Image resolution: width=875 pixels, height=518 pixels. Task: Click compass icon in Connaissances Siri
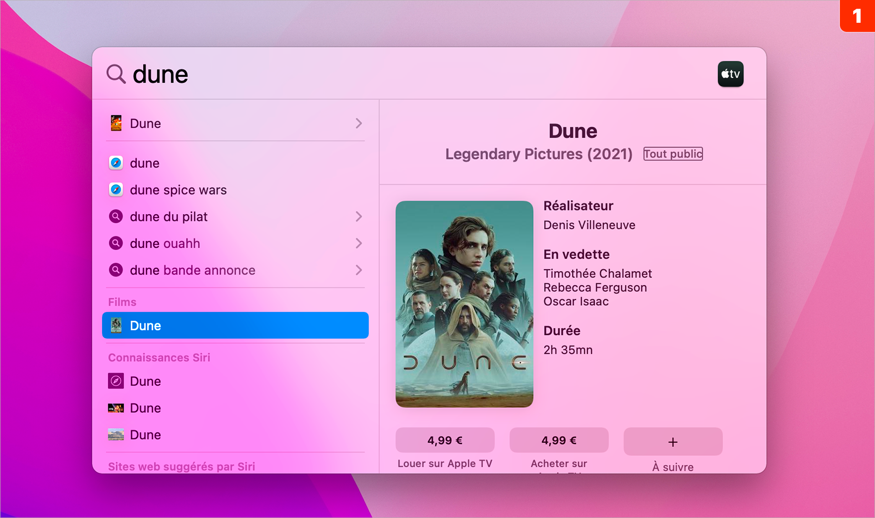(116, 381)
